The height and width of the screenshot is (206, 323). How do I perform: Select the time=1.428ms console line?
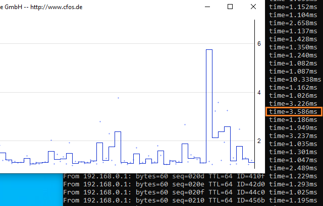(x=293, y=39)
